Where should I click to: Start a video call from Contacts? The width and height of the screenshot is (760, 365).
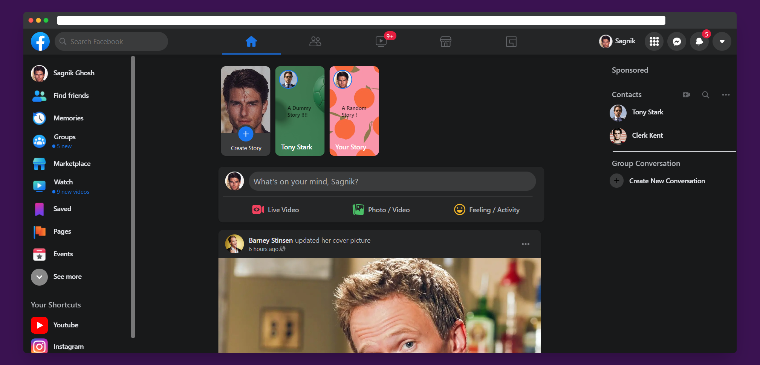(x=686, y=95)
